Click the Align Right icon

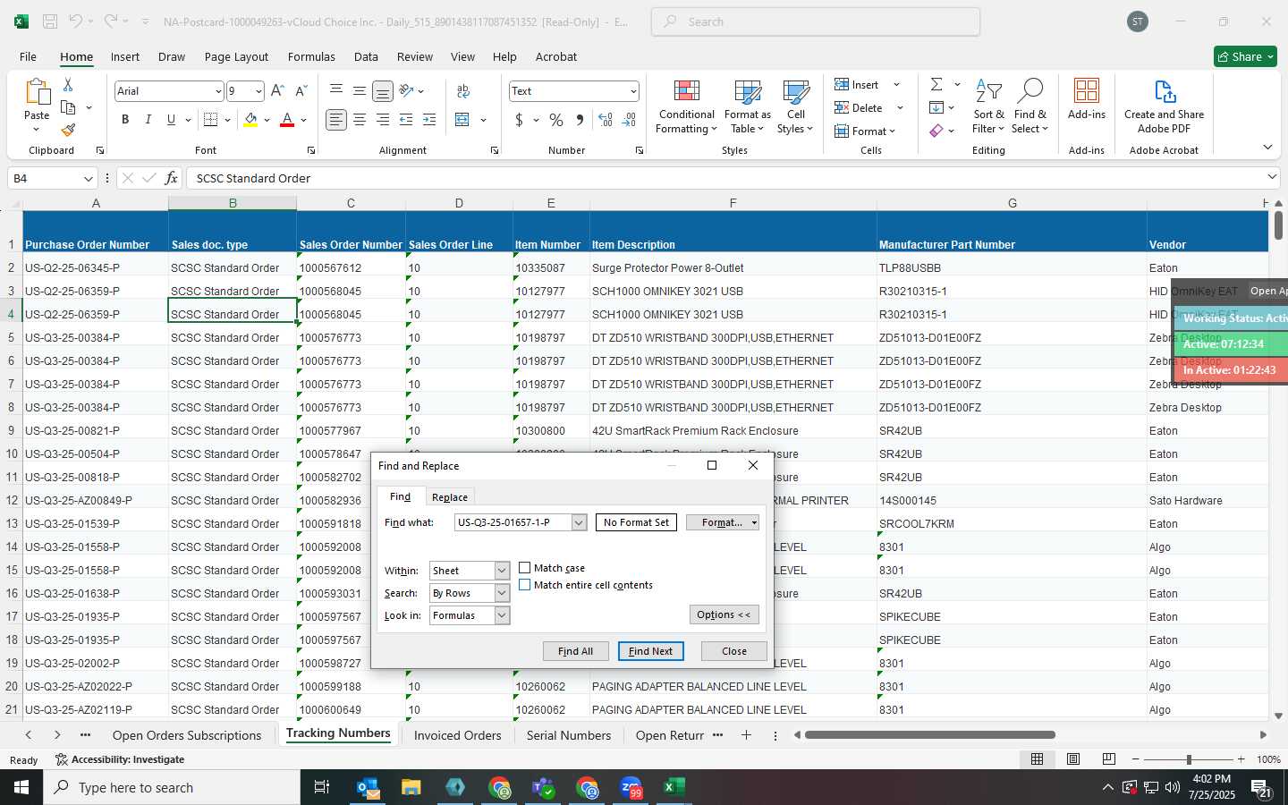coord(383,120)
